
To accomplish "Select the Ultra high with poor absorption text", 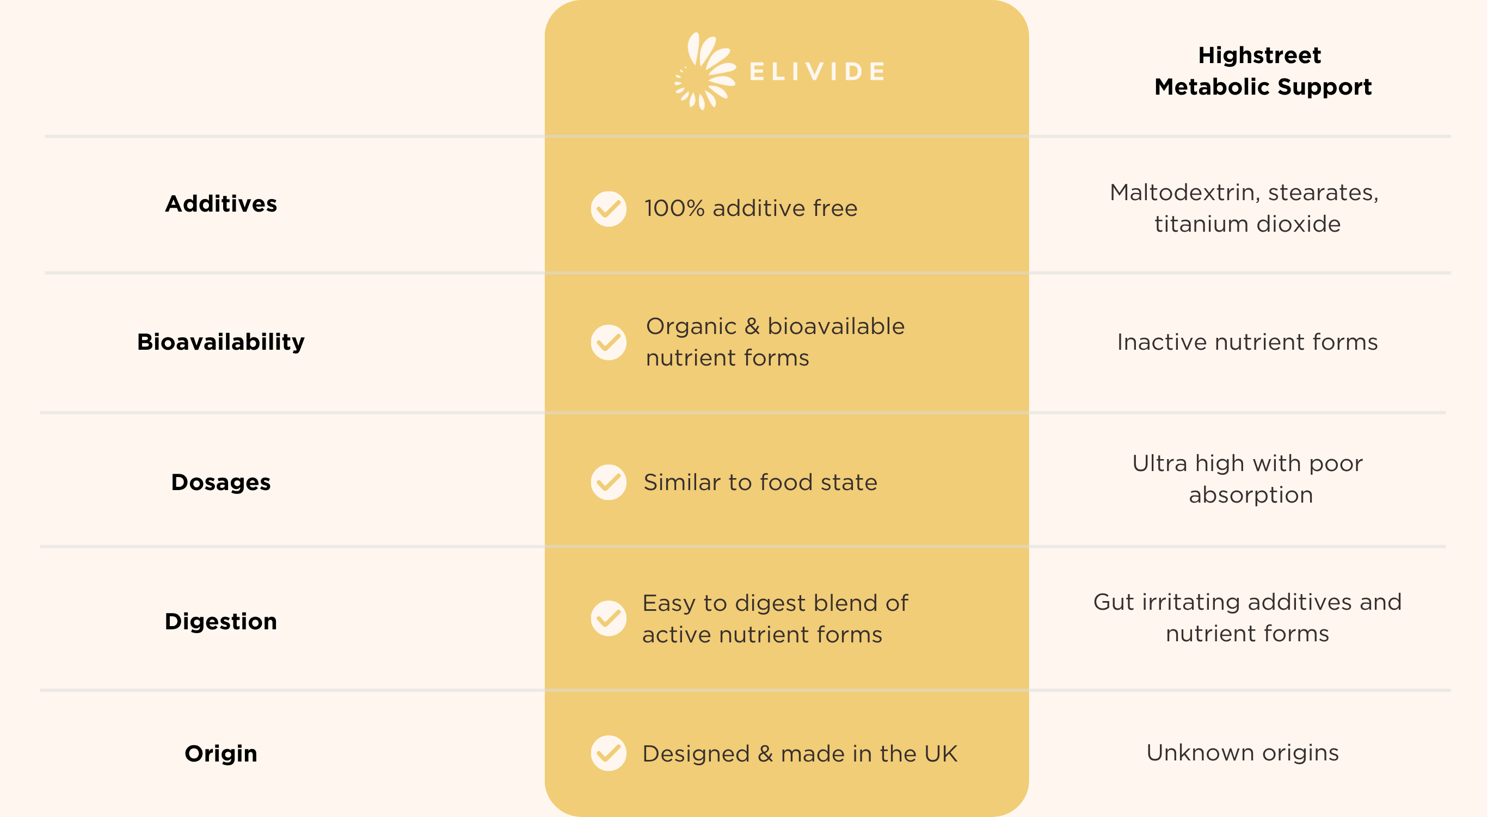I will pos(1248,479).
